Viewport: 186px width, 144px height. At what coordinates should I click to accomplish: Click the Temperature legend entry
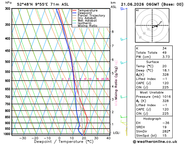pos(85,10)
